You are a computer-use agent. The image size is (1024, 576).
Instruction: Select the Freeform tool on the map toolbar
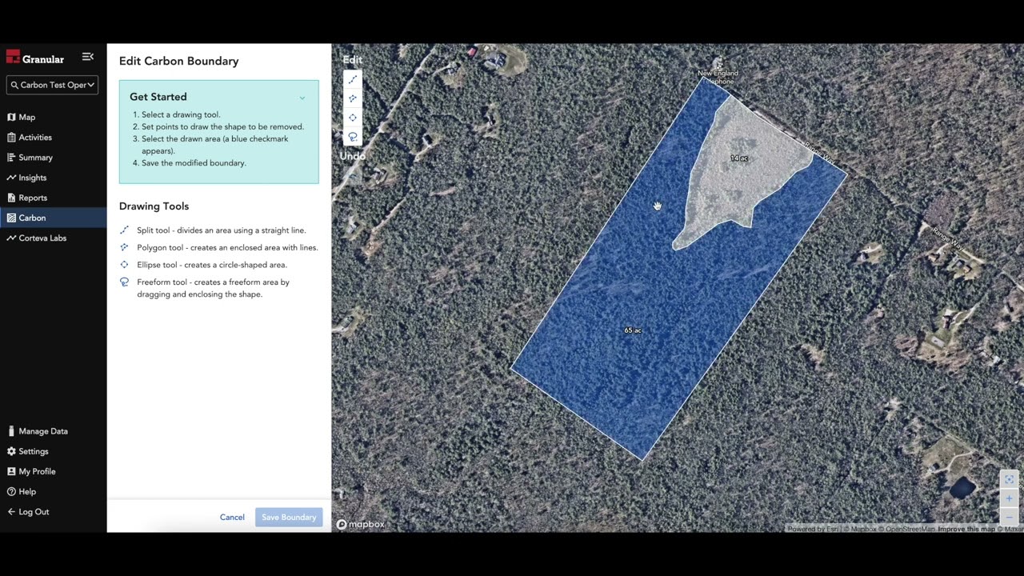pos(353,137)
